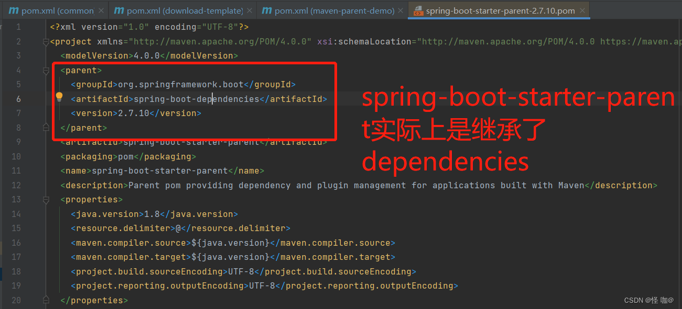Click the maven.compiler.source line
682x309 pixels.
click(233, 243)
